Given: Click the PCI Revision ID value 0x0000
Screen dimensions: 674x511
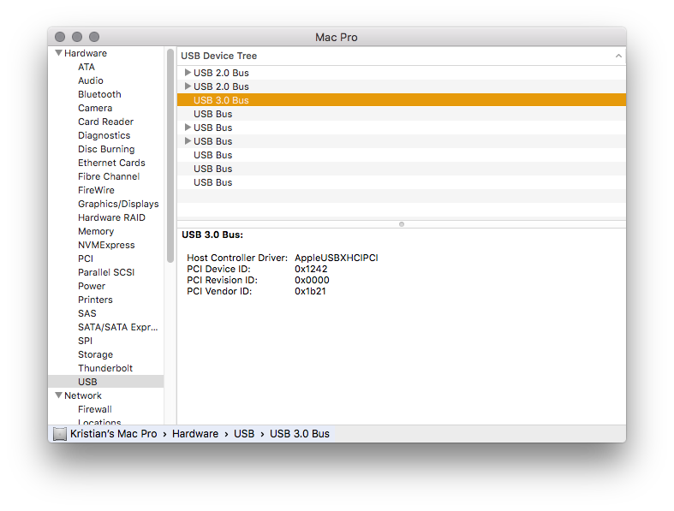Looking at the screenshot, I should tap(312, 280).
